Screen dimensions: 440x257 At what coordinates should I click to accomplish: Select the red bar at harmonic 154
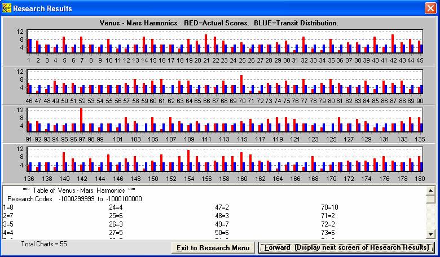(188, 160)
